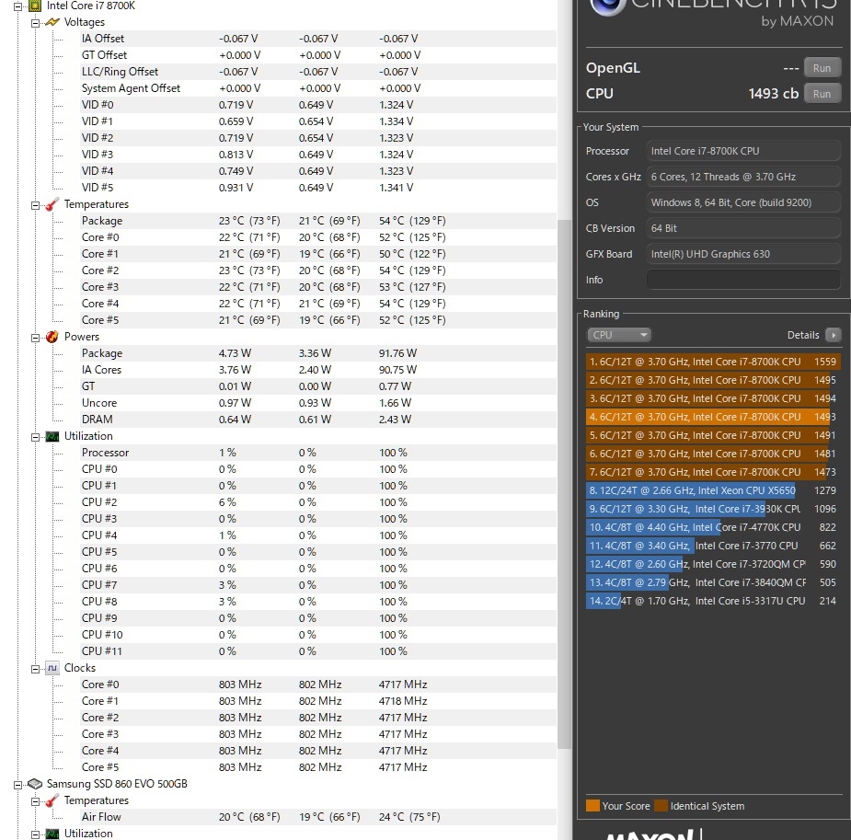
Task: Select your score ranking entry 1493
Action: pyautogui.click(x=713, y=417)
